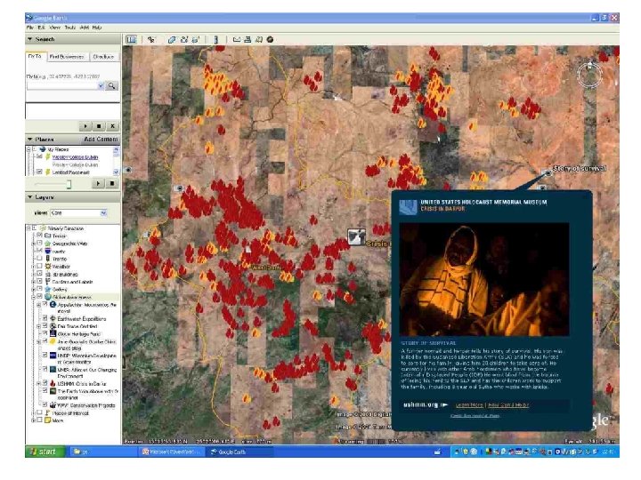Click the print toolbar icon

[248, 39]
